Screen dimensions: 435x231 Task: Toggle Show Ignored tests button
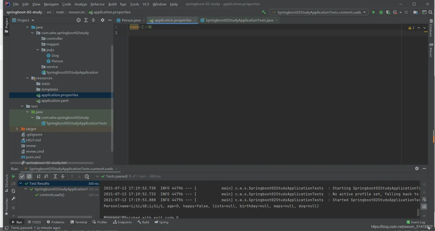pos(29,176)
